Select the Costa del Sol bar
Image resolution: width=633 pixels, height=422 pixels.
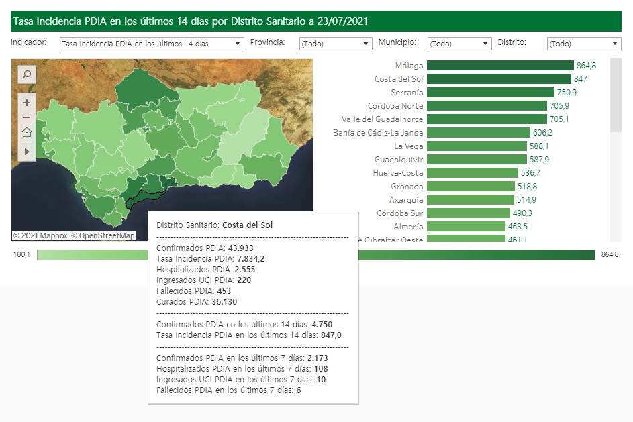pos(499,78)
